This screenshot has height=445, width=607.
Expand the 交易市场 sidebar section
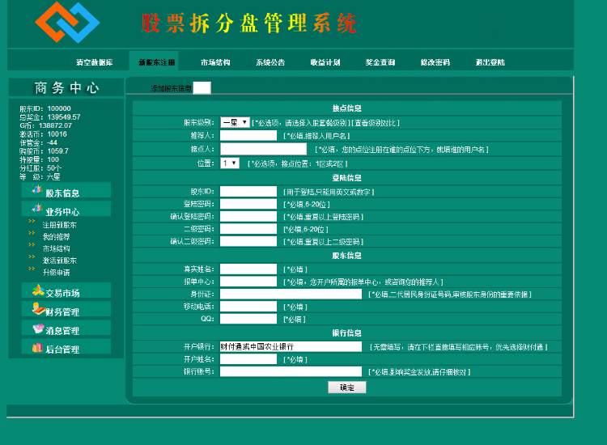pos(66,290)
